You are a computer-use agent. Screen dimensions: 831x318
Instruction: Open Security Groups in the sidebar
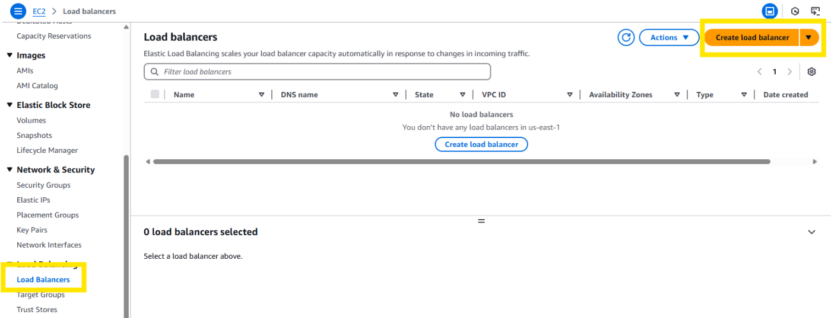coord(43,185)
